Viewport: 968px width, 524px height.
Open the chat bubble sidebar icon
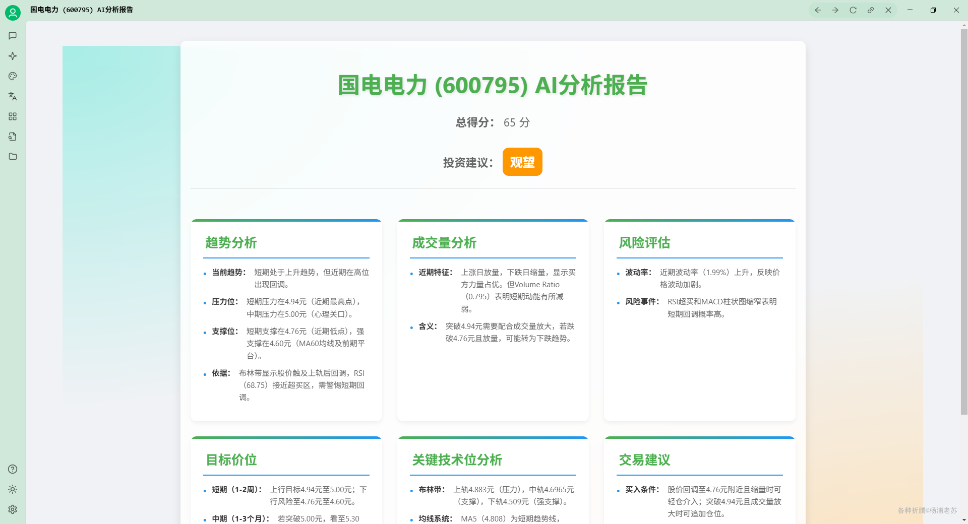[x=13, y=36]
